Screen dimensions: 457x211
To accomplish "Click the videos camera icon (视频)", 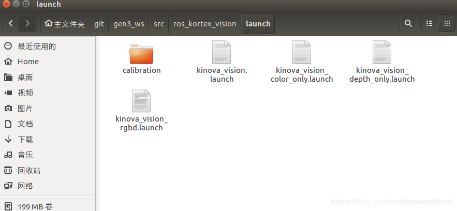I will tap(8, 93).
